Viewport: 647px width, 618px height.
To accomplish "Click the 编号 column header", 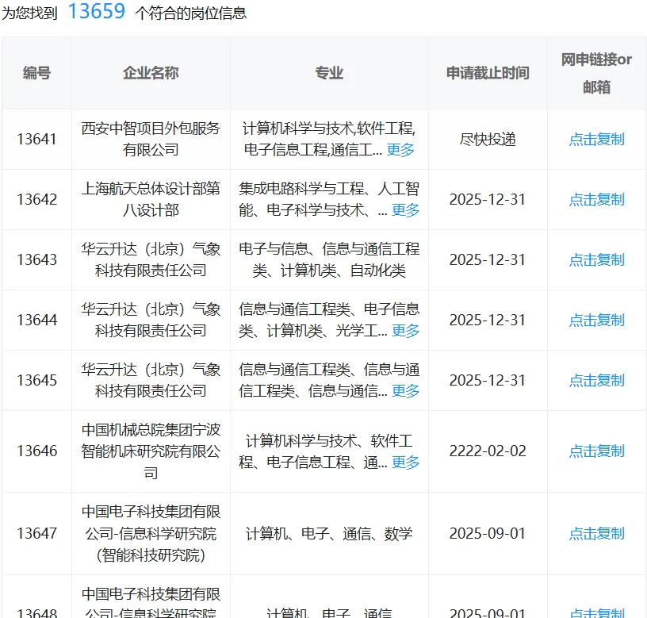I will click(x=36, y=73).
